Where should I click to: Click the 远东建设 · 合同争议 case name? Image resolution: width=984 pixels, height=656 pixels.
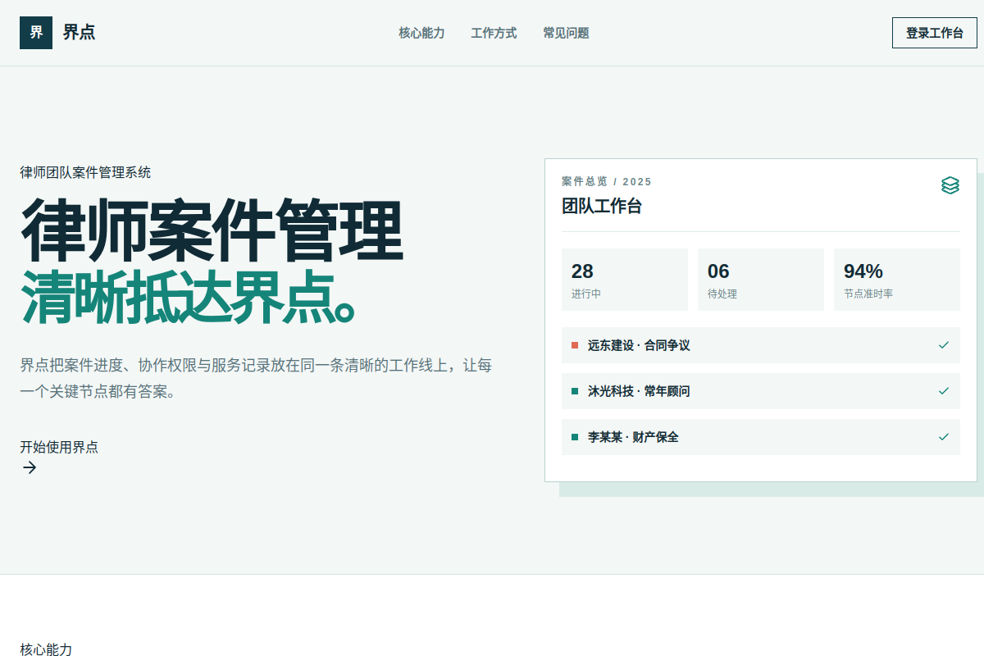click(x=639, y=345)
